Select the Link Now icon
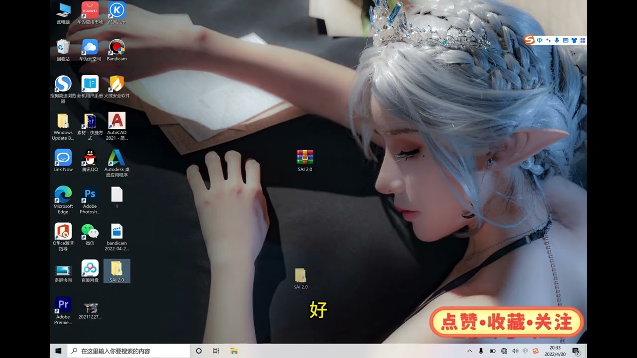637x358 pixels. point(63,161)
